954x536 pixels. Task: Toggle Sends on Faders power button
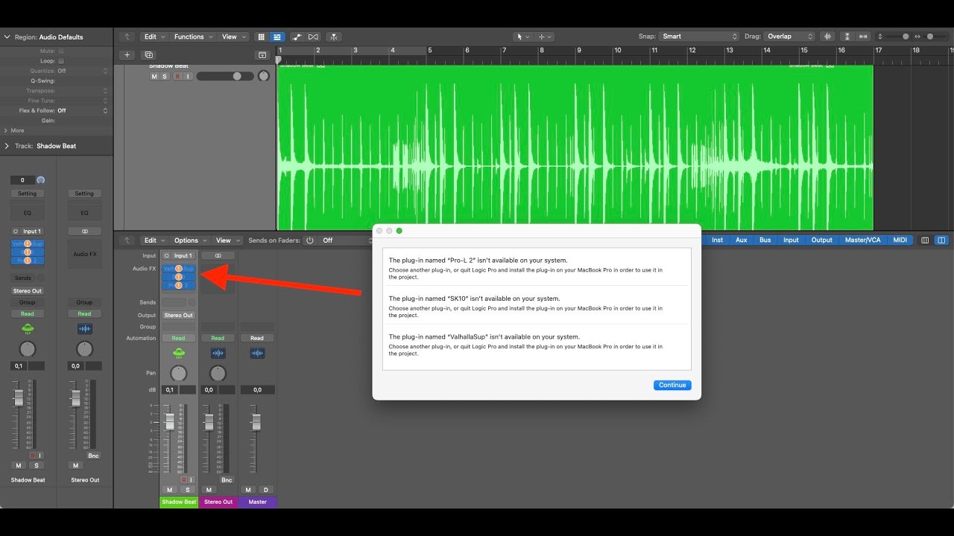pyautogui.click(x=310, y=240)
